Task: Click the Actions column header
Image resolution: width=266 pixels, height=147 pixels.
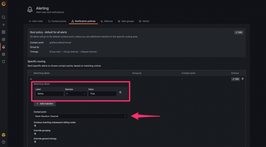Action: pyautogui.click(x=235, y=73)
